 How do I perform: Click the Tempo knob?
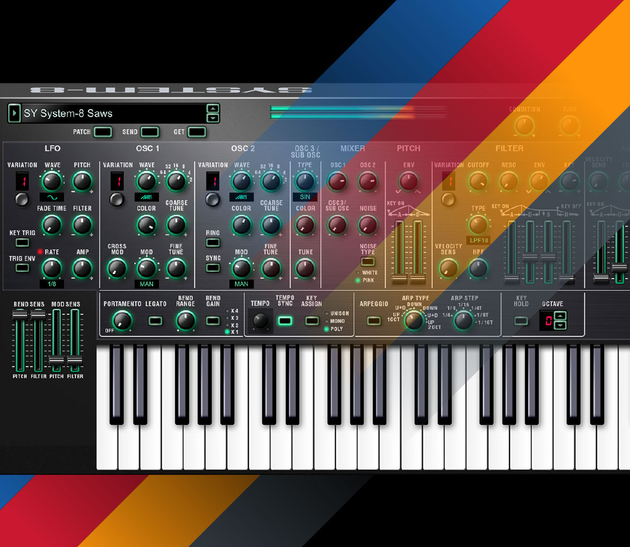click(x=261, y=321)
